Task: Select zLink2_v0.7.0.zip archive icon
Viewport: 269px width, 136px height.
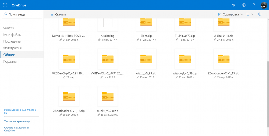Action: coord(108,96)
